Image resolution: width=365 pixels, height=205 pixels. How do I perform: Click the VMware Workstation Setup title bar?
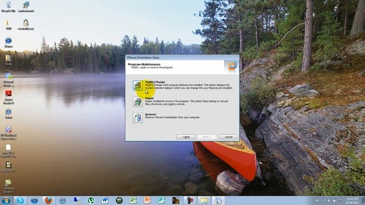point(182,58)
